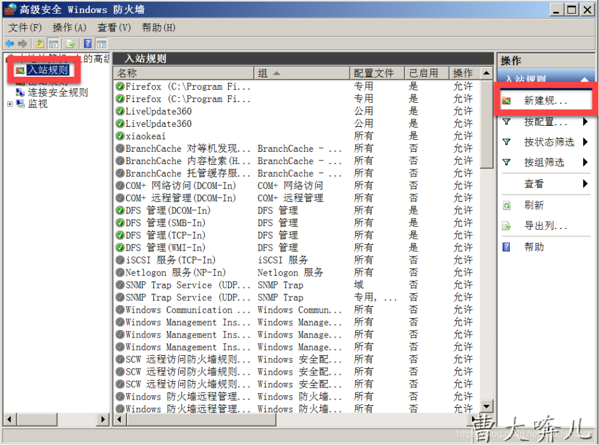Select the first Firefox rule row
The width and height of the screenshot is (599, 445).
point(296,86)
